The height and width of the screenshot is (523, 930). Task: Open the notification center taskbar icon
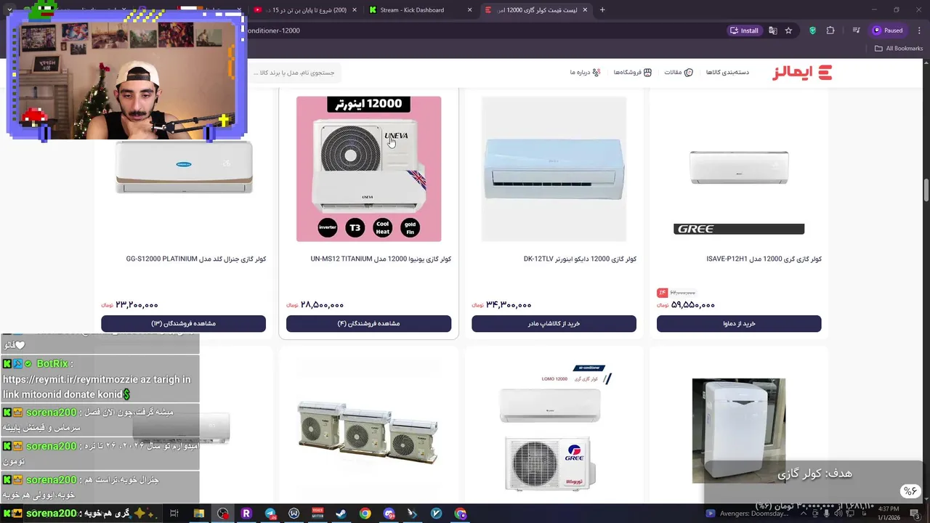(915, 514)
